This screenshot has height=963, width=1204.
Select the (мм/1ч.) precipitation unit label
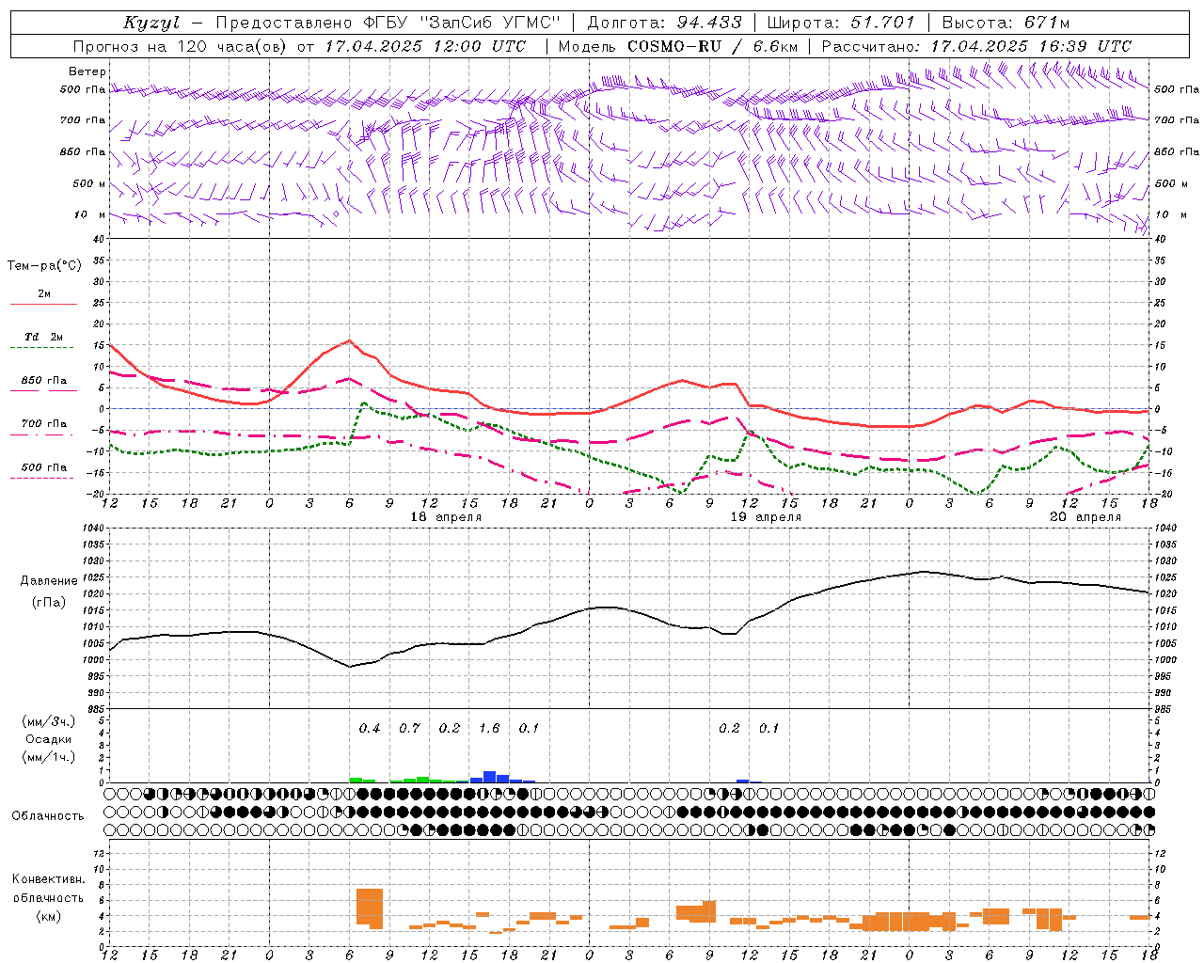click(49, 757)
